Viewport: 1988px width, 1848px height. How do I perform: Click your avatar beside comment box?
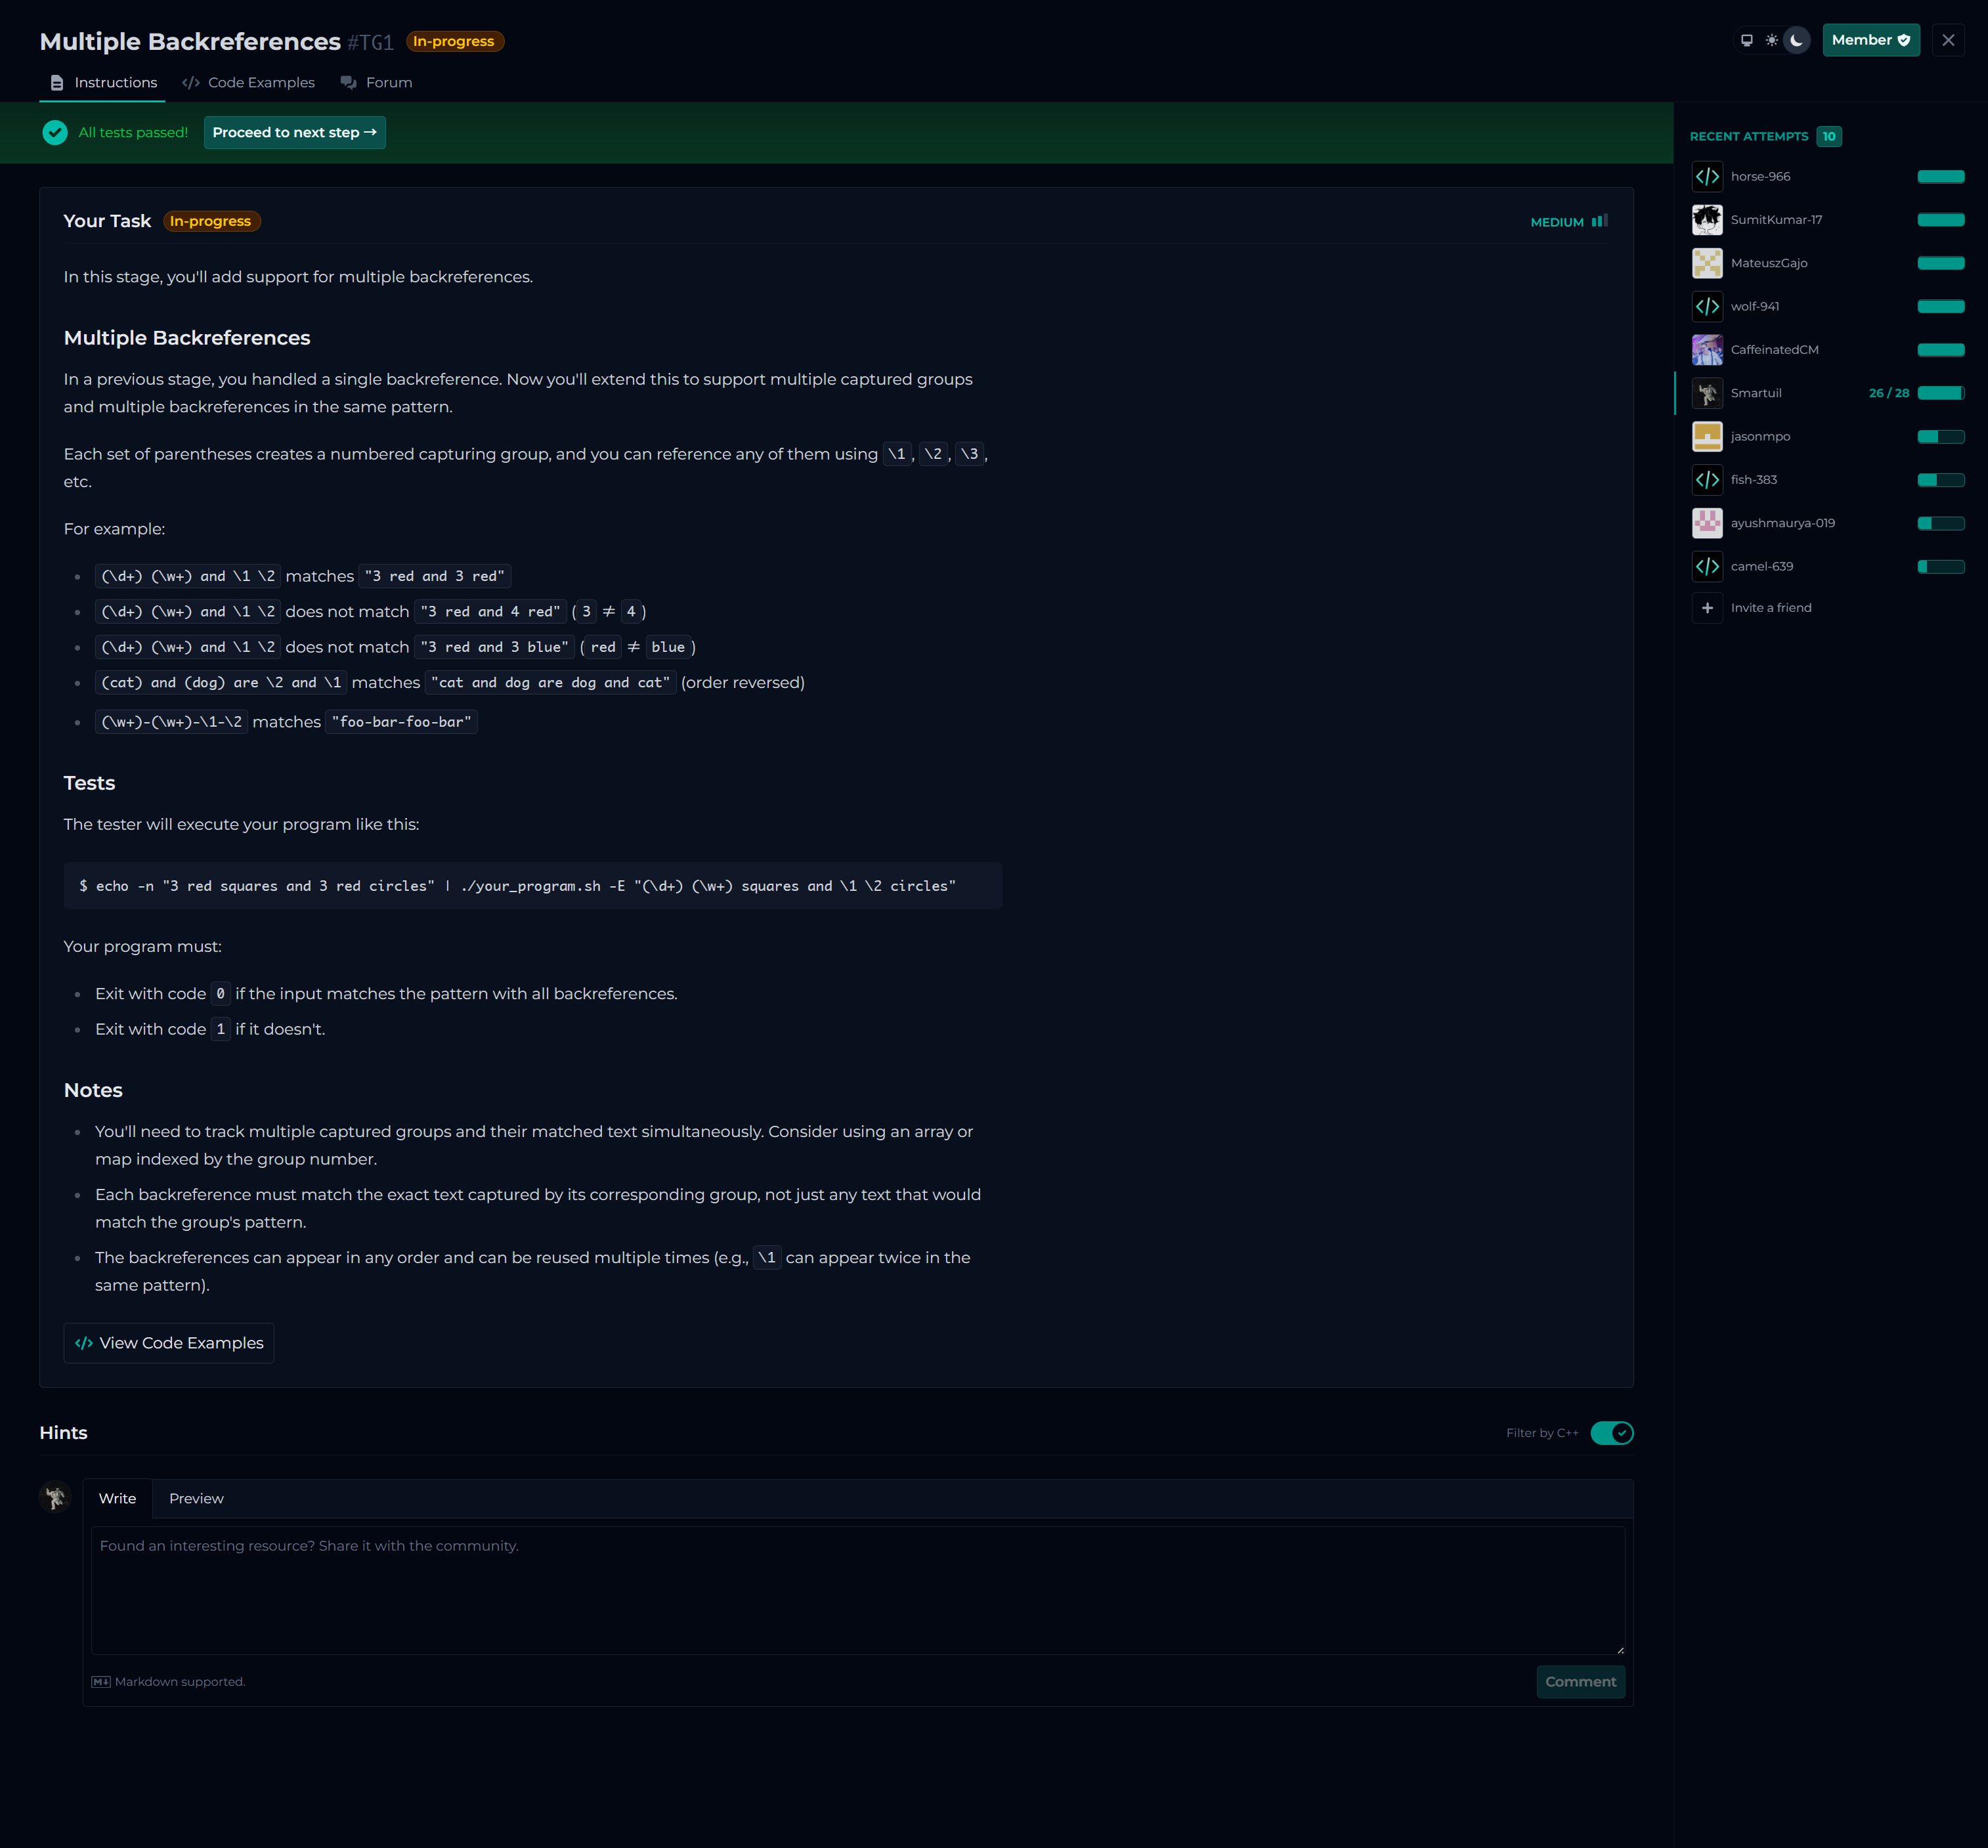tap(55, 1497)
